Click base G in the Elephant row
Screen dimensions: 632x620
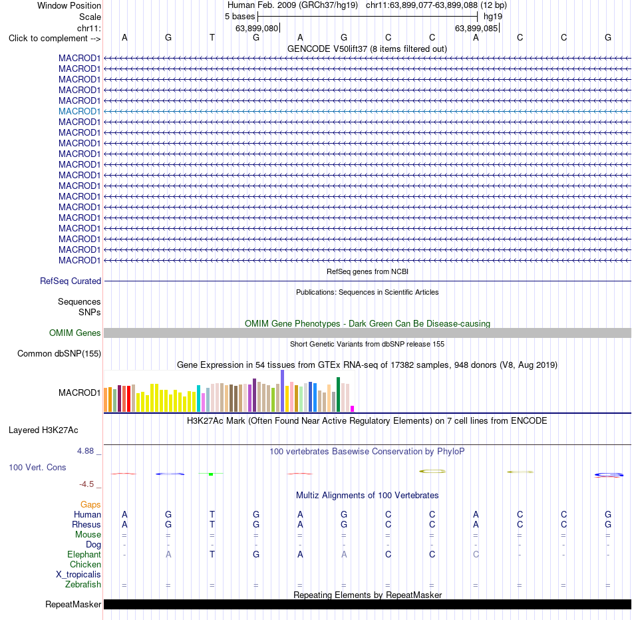256,555
